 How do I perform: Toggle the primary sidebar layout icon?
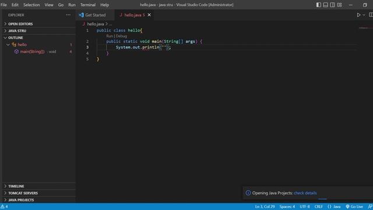(x=319, y=5)
